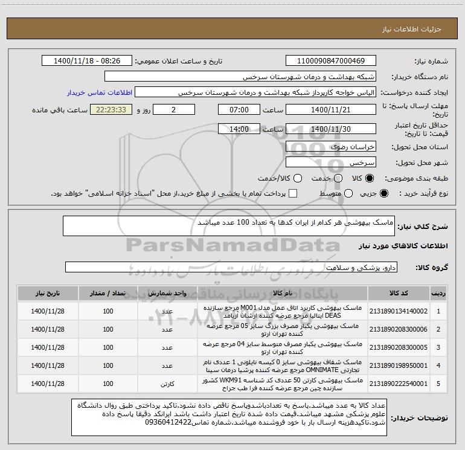Tick the Islamic treasury payment checkbox
Viewport: 465px width, 450px height.
click(x=293, y=193)
